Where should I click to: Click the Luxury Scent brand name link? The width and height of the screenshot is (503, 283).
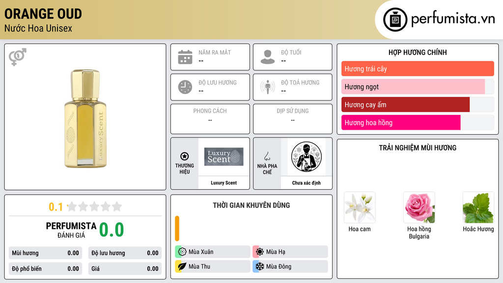(224, 183)
